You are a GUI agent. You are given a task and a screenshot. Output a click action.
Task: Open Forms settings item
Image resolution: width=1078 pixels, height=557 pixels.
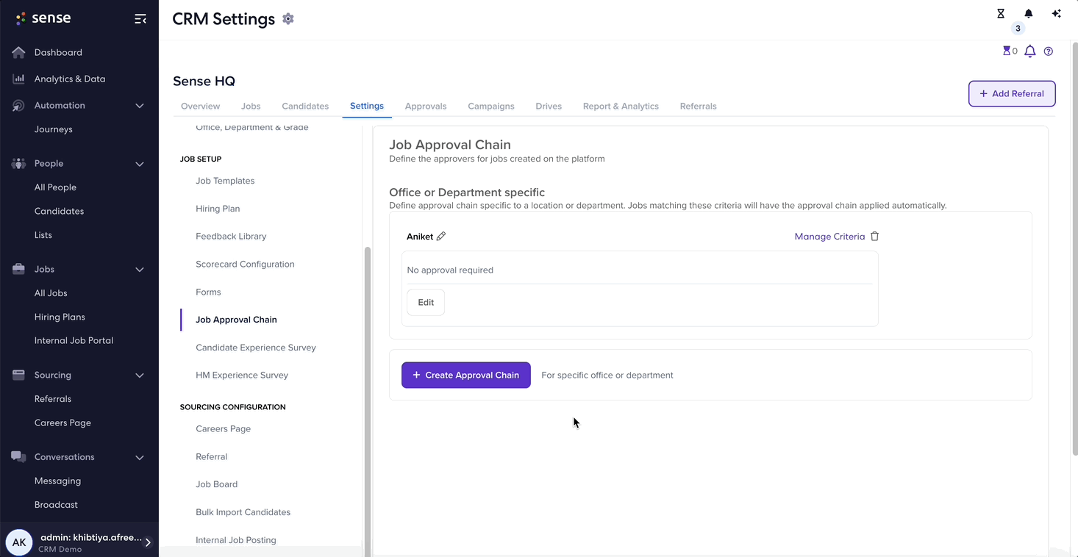(x=208, y=292)
